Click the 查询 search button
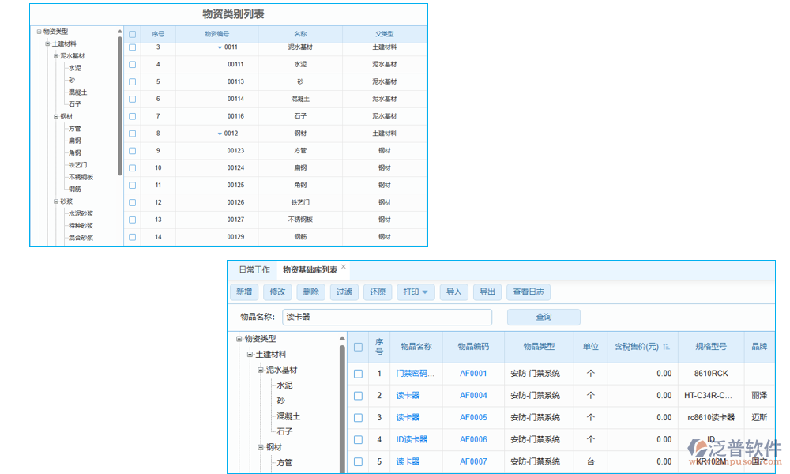Viewport: 790px width, 474px height. point(544,317)
